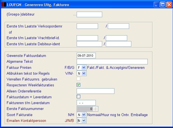The image size is (173, 128).
Task: Uncheck the Respecteren Weekfakturaties checkbox
Action: tap(78, 85)
